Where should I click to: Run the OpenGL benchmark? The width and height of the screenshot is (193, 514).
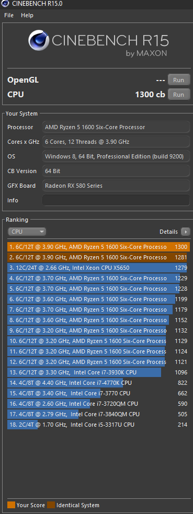click(178, 80)
